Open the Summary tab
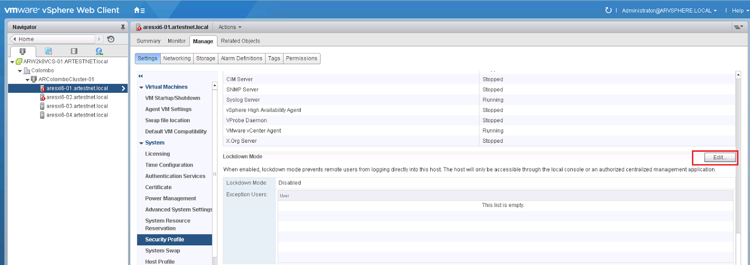Image resolution: width=750 pixels, height=265 pixels. click(148, 41)
